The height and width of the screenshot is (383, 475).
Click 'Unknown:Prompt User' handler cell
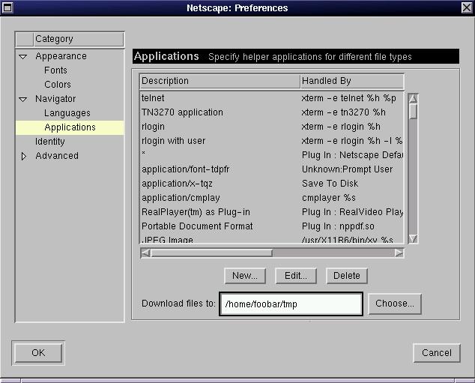pyautogui.click(x=347, y=169)
